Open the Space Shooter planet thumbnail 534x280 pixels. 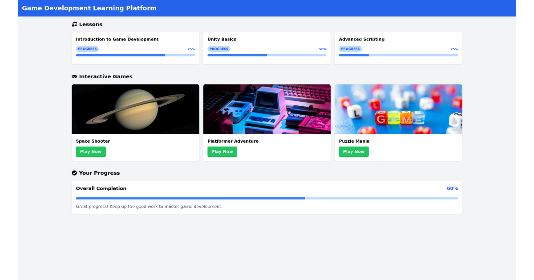tap(135, 109)
